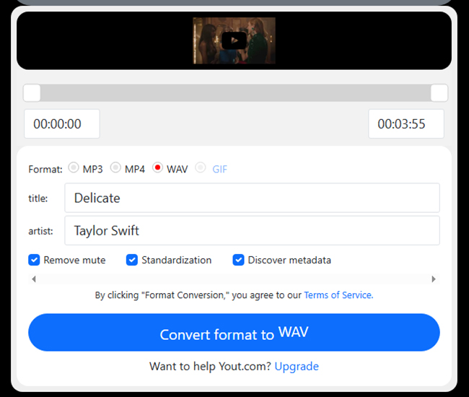This screenshot has height=397, width=469.
Task: Click the artist field containing Taylor Swift
Action: (x=252, y=230)
